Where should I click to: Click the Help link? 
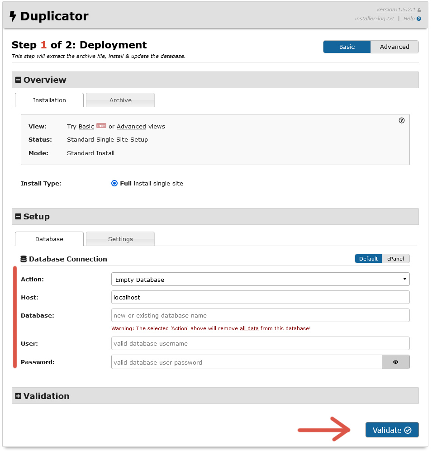click(408, 19)
